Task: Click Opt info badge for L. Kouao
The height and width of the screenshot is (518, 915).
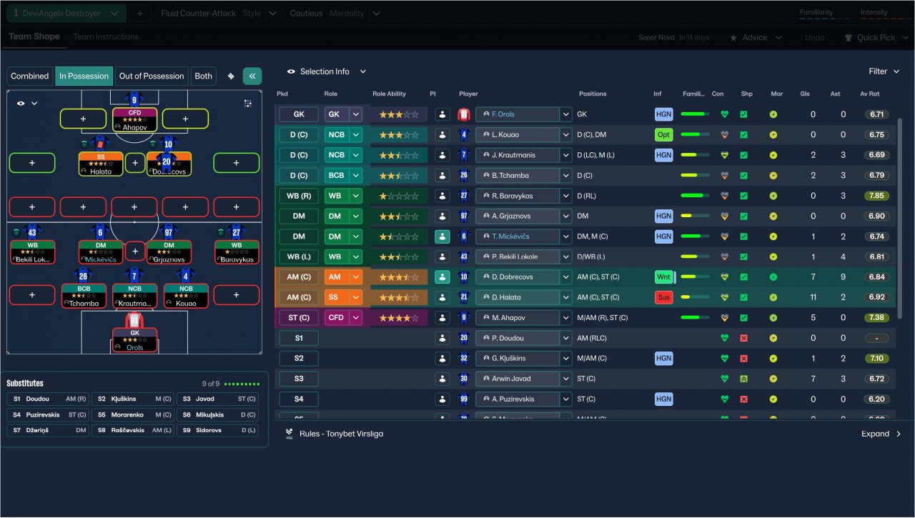Action: click(664, 134)
